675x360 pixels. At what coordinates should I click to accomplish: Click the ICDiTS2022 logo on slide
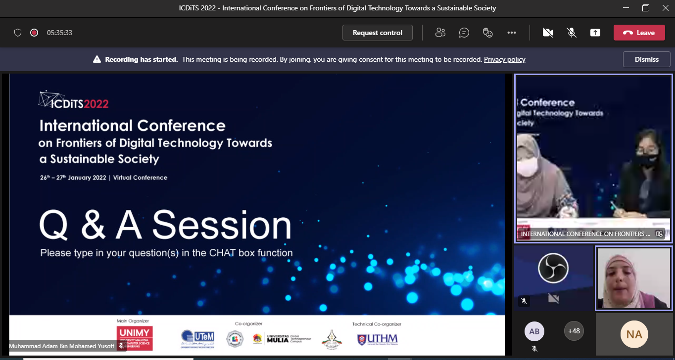(x=74, y=100)
